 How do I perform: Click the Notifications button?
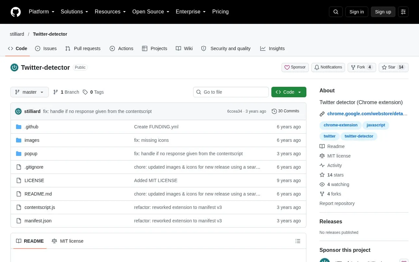click(x=328, y=67)
